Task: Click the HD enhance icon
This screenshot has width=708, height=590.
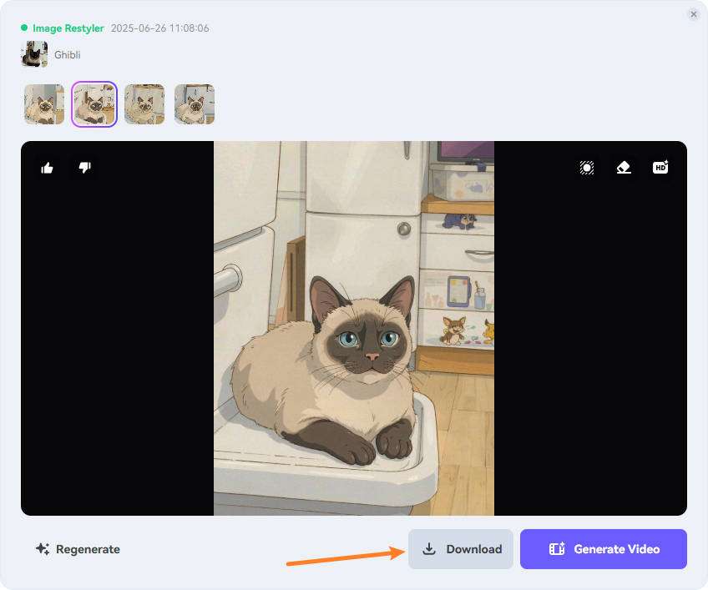Action: tap(660, 168)
